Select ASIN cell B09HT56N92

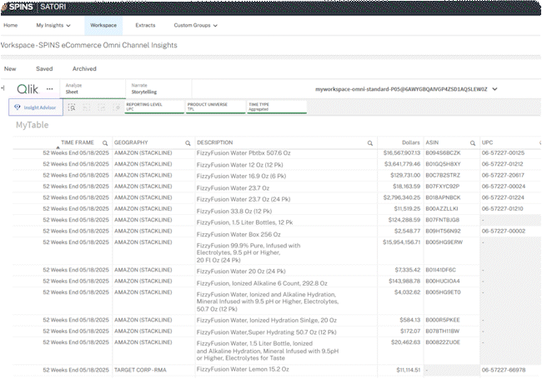(443, 232)
